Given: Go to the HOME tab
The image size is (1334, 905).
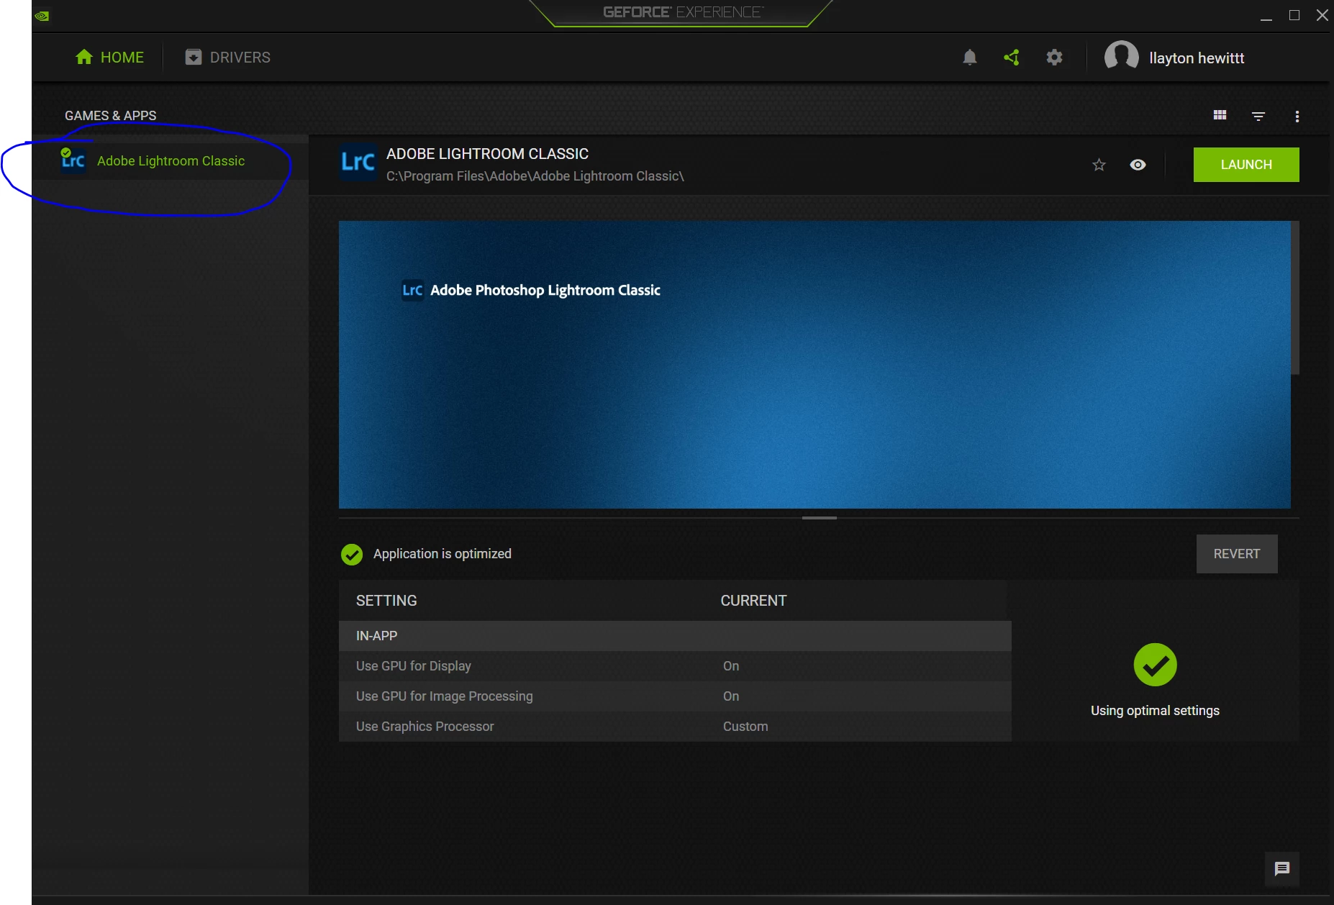Looking at the screenshot, I should [109, 58].
